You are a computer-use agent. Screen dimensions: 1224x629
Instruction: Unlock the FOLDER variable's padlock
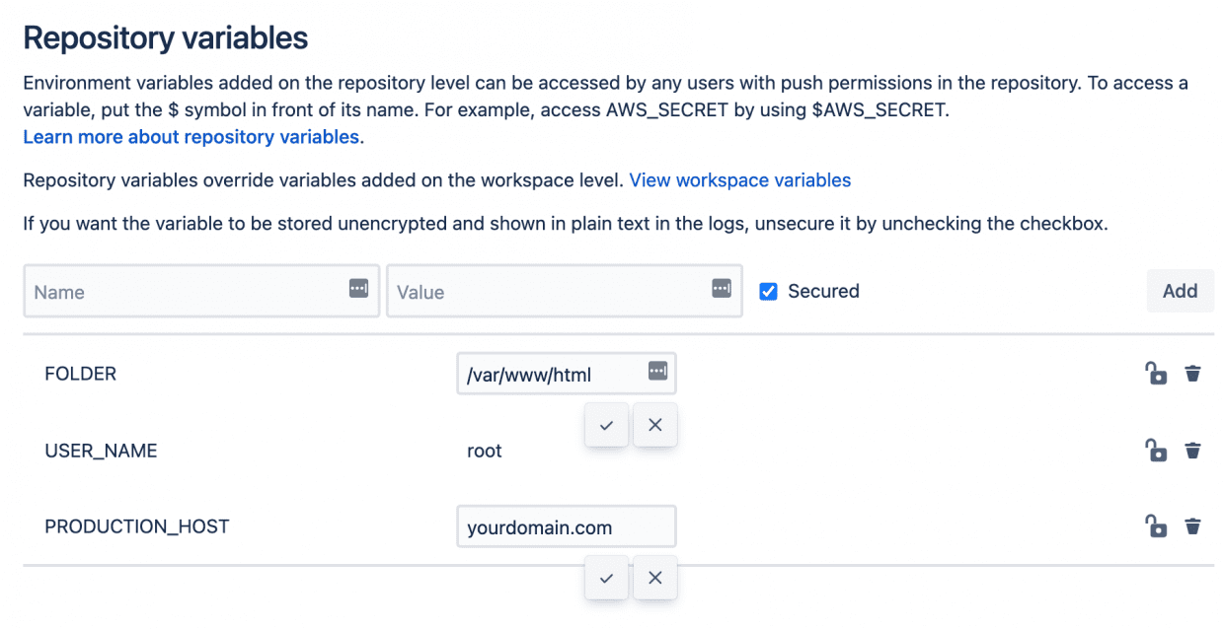tap(1156, 373)
